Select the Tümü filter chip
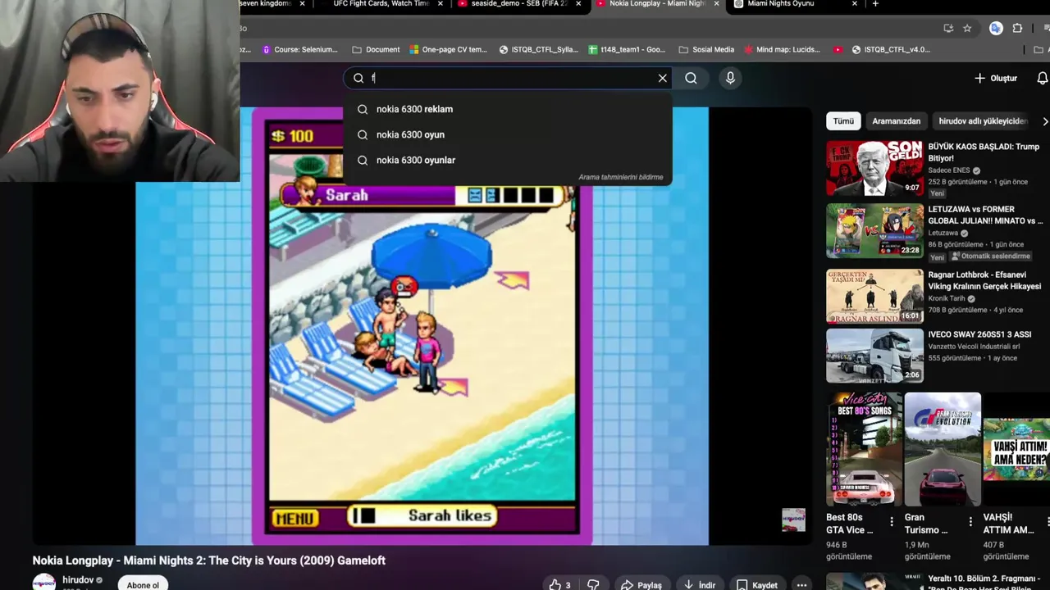 pyautogui.click(x=843, y=120)
